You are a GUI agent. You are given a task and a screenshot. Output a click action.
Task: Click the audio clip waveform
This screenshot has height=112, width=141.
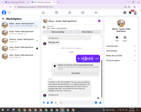87,59
